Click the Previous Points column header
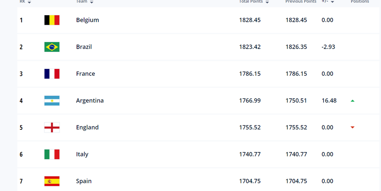This screenshot has width=381, height=191. [x=301, y=1]
